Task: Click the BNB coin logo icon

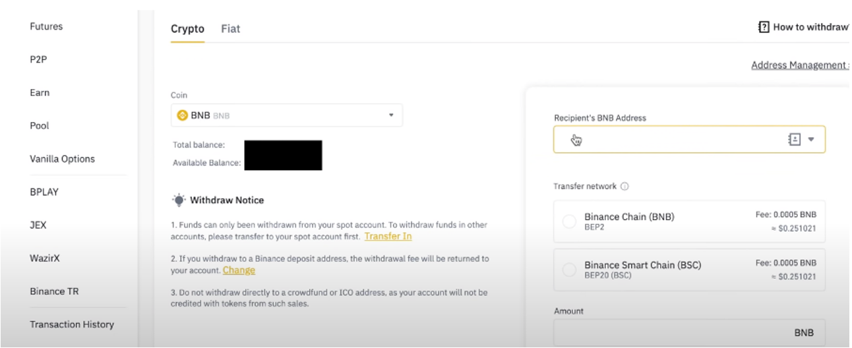Action: (183, 115)
